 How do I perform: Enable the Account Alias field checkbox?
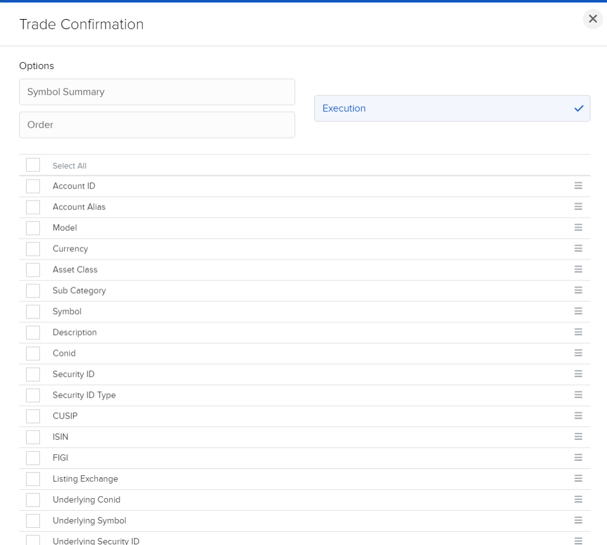click(x=33, y=207)
